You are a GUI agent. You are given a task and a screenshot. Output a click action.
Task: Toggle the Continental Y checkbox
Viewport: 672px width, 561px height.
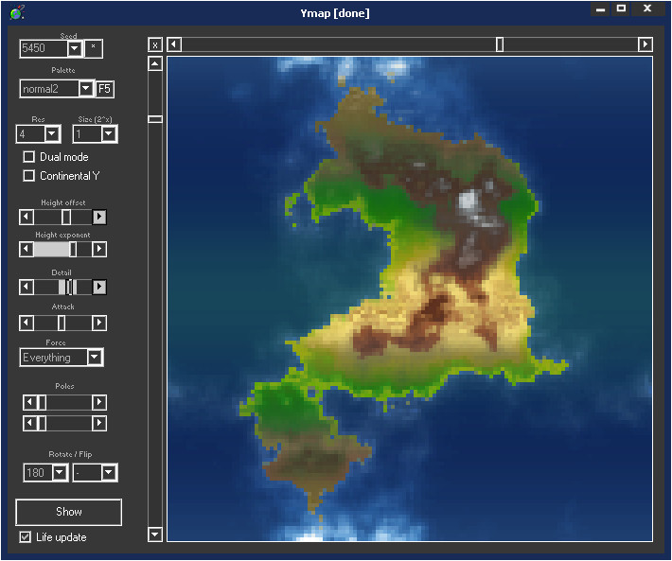point(29,175)
